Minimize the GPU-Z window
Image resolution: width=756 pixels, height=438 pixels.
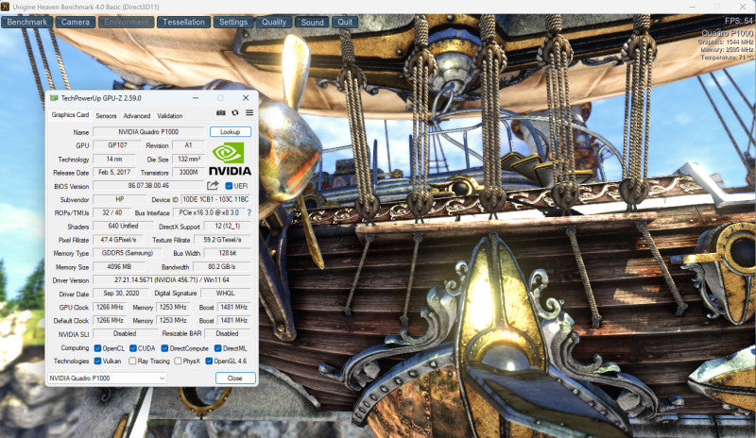(x=196, y=98)
